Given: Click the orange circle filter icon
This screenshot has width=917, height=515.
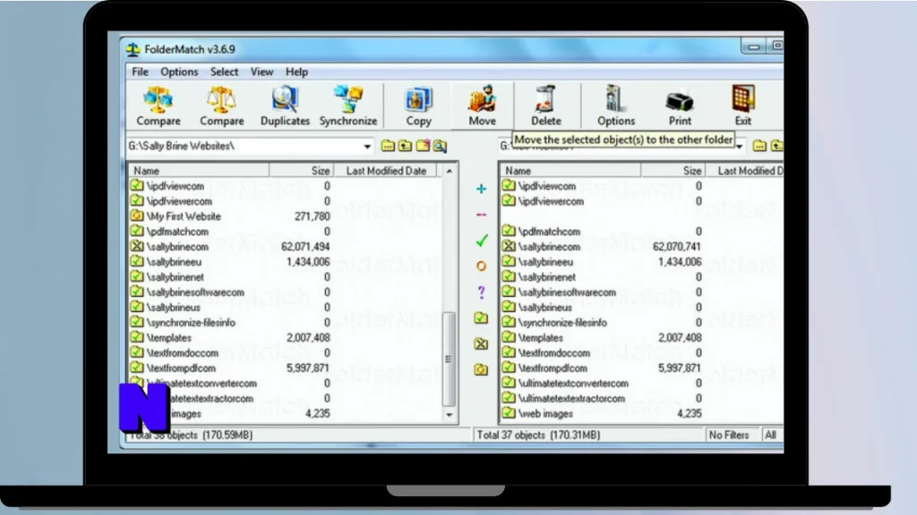Looking at the screenshot, I should (481, 266).
